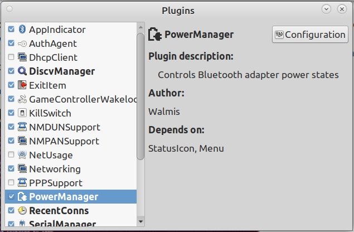Uncheck the PowerManager plugin checkbox
Viewport: 354px width, 232px height.
click(x=11, y=196)
